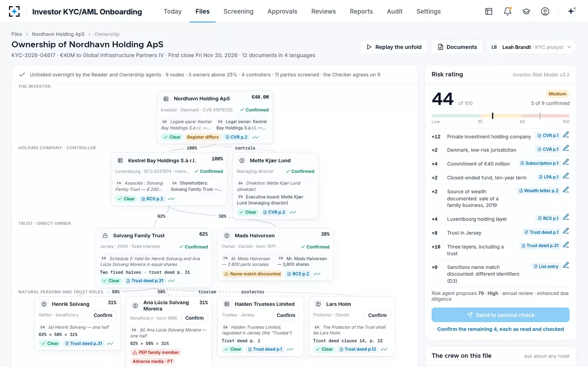Switch to the Screening tab

point(238,11)
